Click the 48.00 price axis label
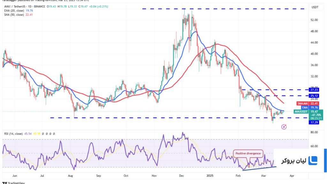Screen dimensions: 327x184 coord(314,31)
